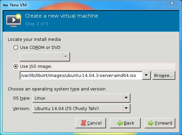This screenshot has width=182, height=135.
Task: Go Forward to the next step
Action: pos(160,123)
